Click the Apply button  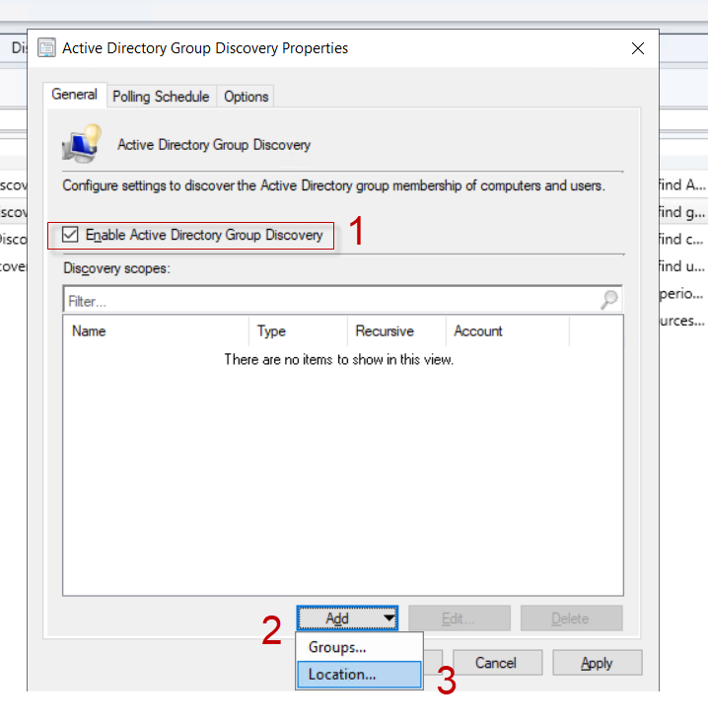tap(597, 663)
